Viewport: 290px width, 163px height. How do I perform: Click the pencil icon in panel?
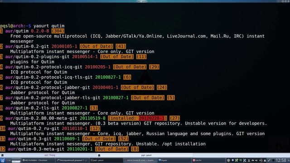[269, 160]
